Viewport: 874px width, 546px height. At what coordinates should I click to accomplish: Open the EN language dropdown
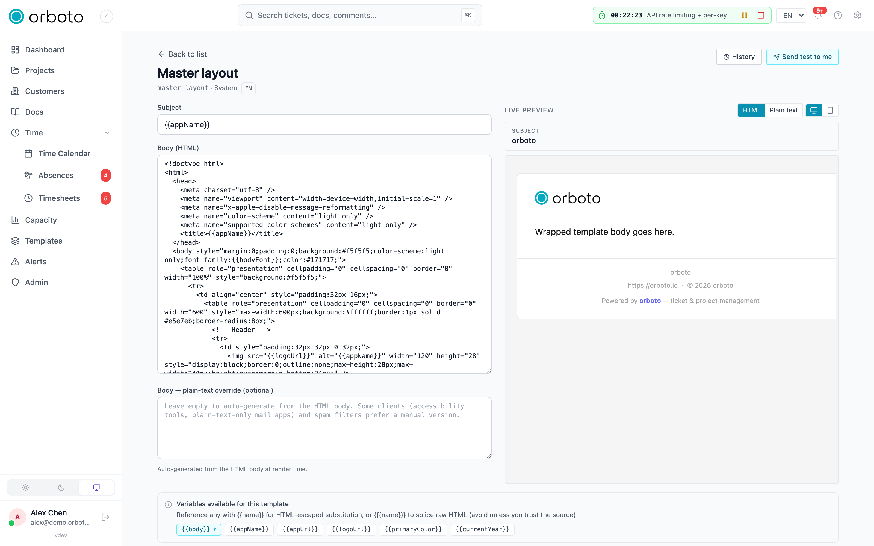click(x=791, y=16)
